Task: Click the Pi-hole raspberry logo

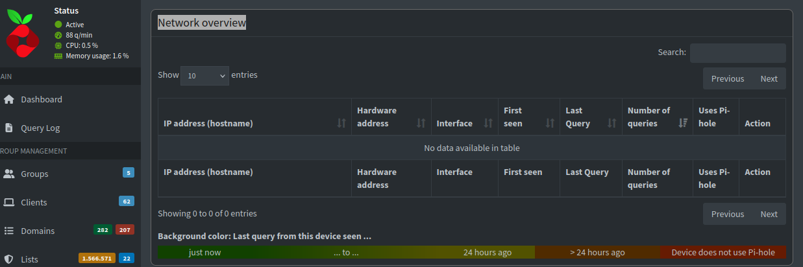Action: point(23,34)
